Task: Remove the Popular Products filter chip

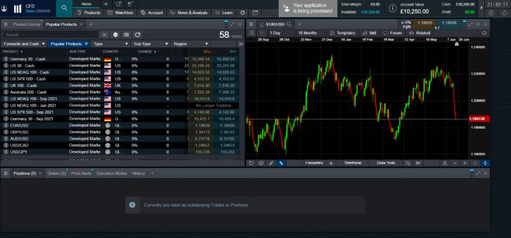Action: [x=86, y=43]
